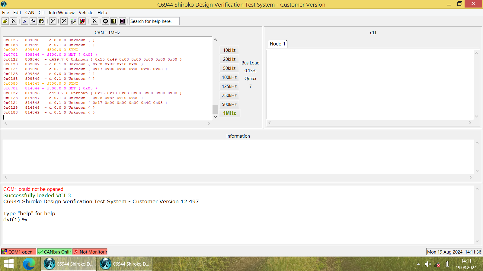Select the 500kHz baud rate
Viewport: 483px width, 271px height.
(x=229, y=104)
